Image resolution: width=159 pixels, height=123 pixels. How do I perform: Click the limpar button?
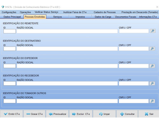[x=104, y=114]
